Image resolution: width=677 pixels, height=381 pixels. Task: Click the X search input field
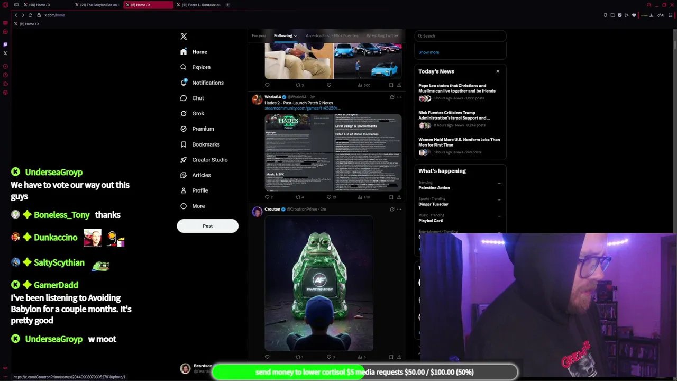[460, 36]
